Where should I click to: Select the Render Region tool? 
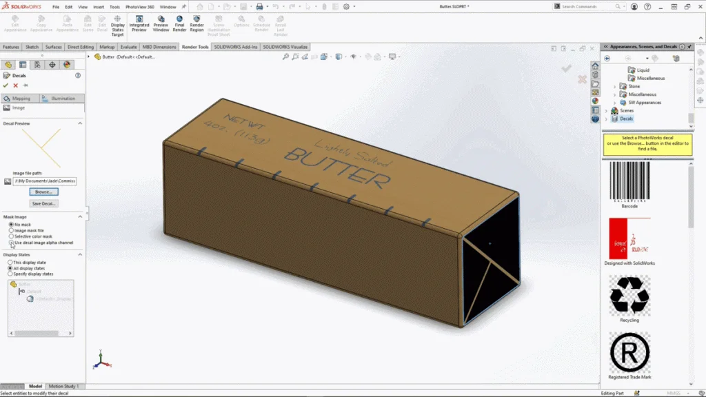coord(197,23)
